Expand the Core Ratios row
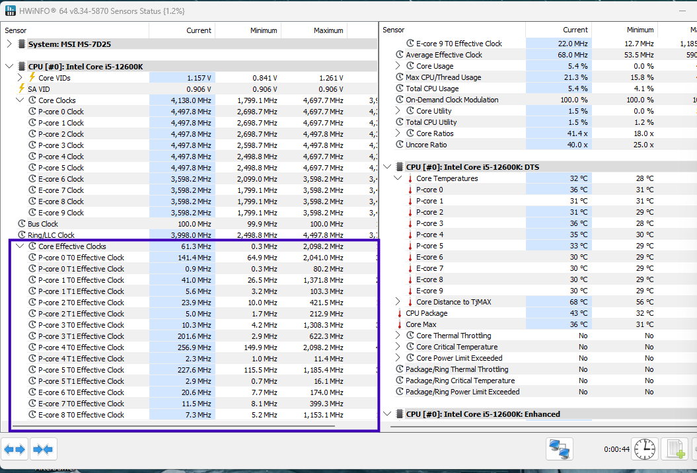This screenshot has height=473, width=697. [398, 133]
